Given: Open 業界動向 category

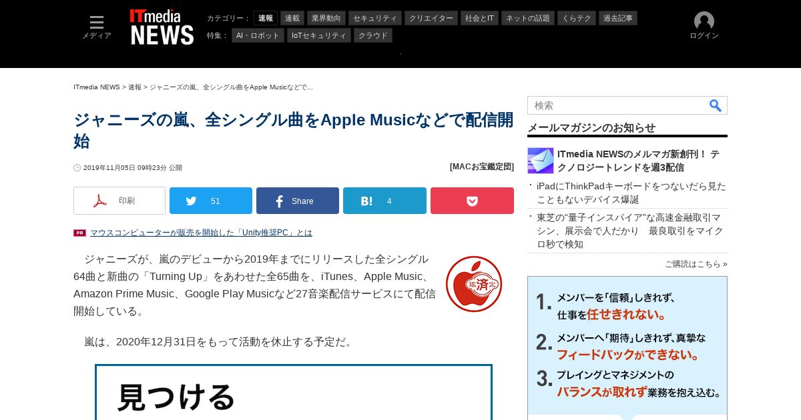Looking at the screenshot, I should 326,18.
